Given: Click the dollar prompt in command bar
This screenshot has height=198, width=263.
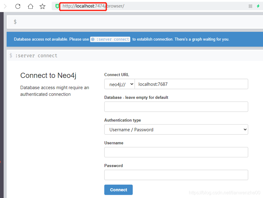Looking at the screenshot, I should tap(15, 22).
